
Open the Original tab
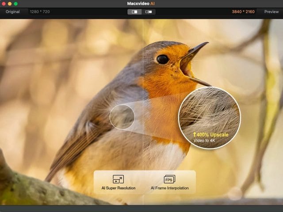pyautogui.click(x=12, y=11)
